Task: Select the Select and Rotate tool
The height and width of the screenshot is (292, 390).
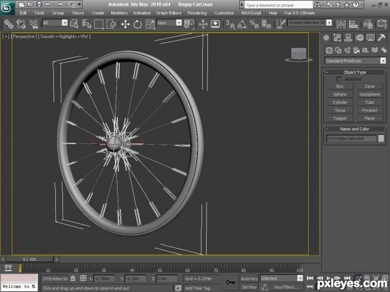Action: tap(138, 24)
